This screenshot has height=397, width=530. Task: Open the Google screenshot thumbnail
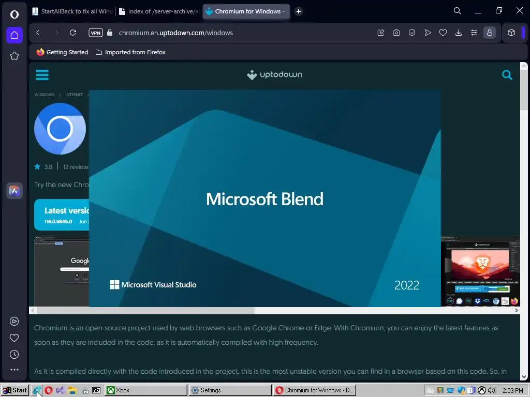click(62, 271)
